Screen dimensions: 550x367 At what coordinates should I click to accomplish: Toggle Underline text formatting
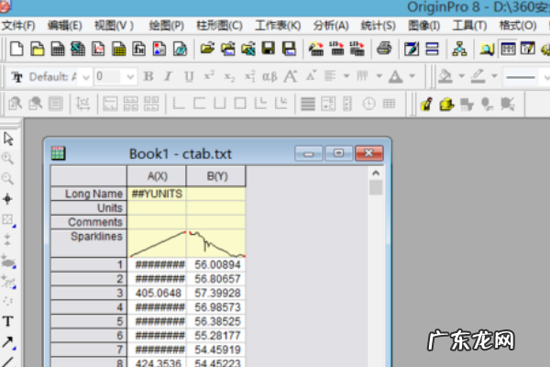coord(189,77)
